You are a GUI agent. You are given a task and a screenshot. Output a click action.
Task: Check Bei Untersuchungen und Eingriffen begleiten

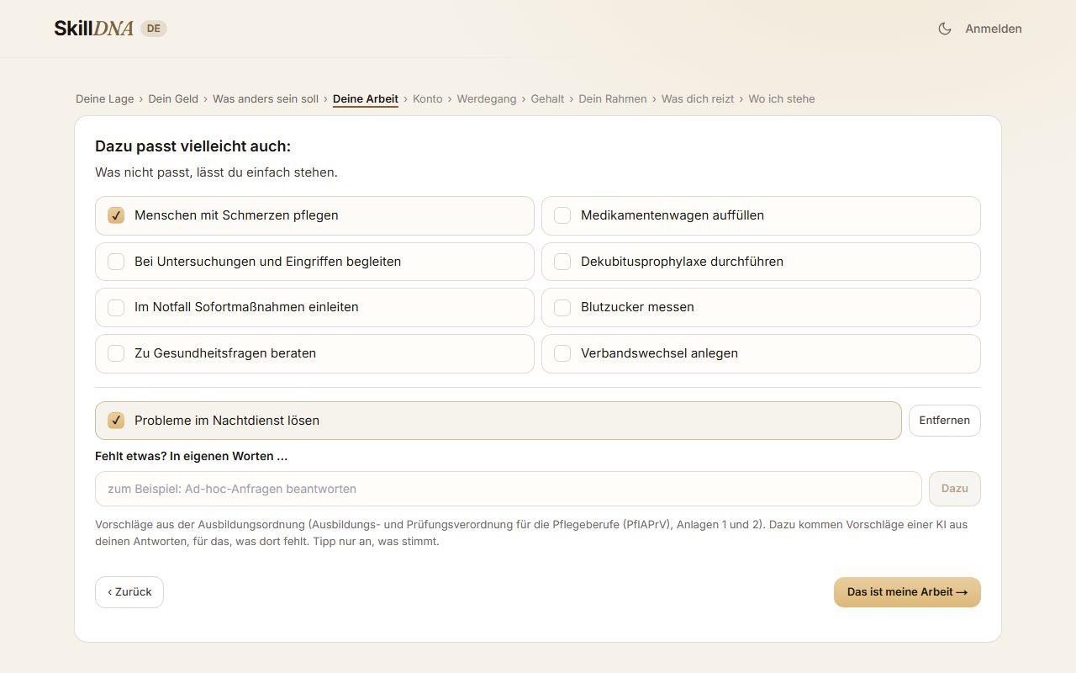point(314,262)
